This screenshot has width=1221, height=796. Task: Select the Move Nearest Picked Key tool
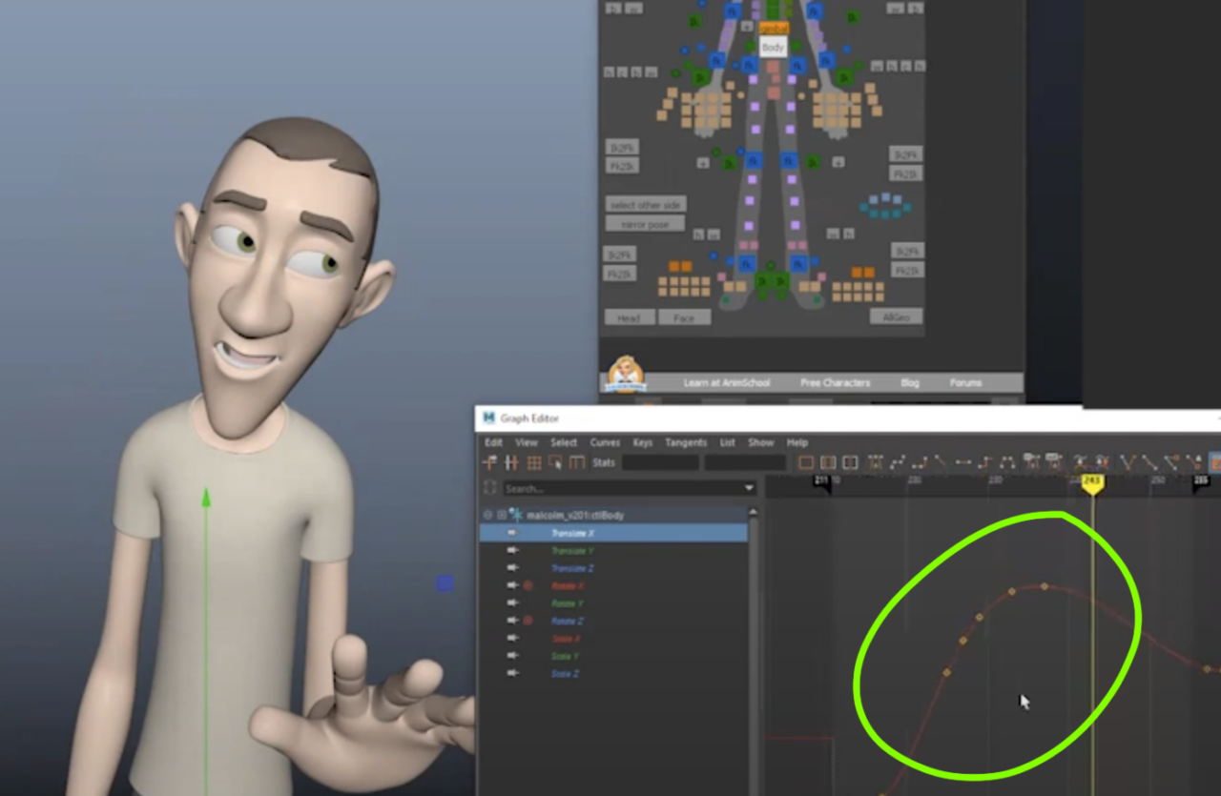(x=489, y=463)
